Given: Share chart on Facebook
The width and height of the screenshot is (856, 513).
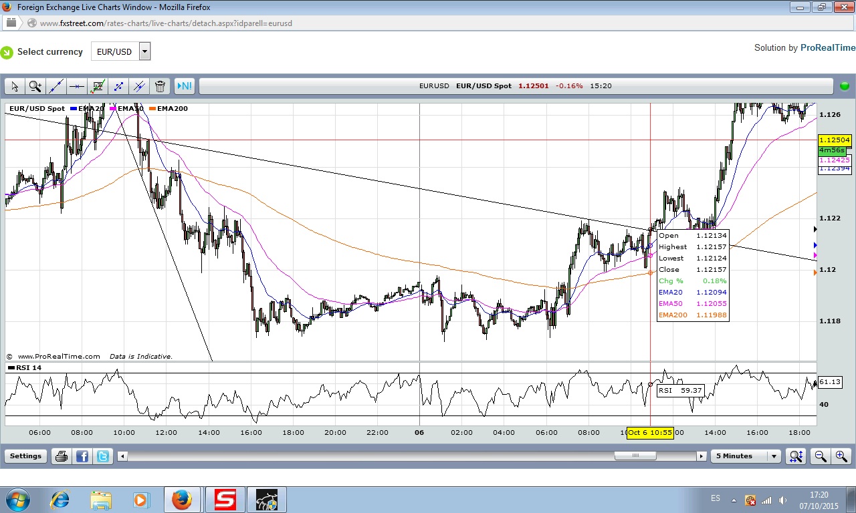Looking at the screenshot, I should click(82, 456).
